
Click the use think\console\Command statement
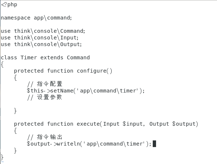[x=43, y=31]
